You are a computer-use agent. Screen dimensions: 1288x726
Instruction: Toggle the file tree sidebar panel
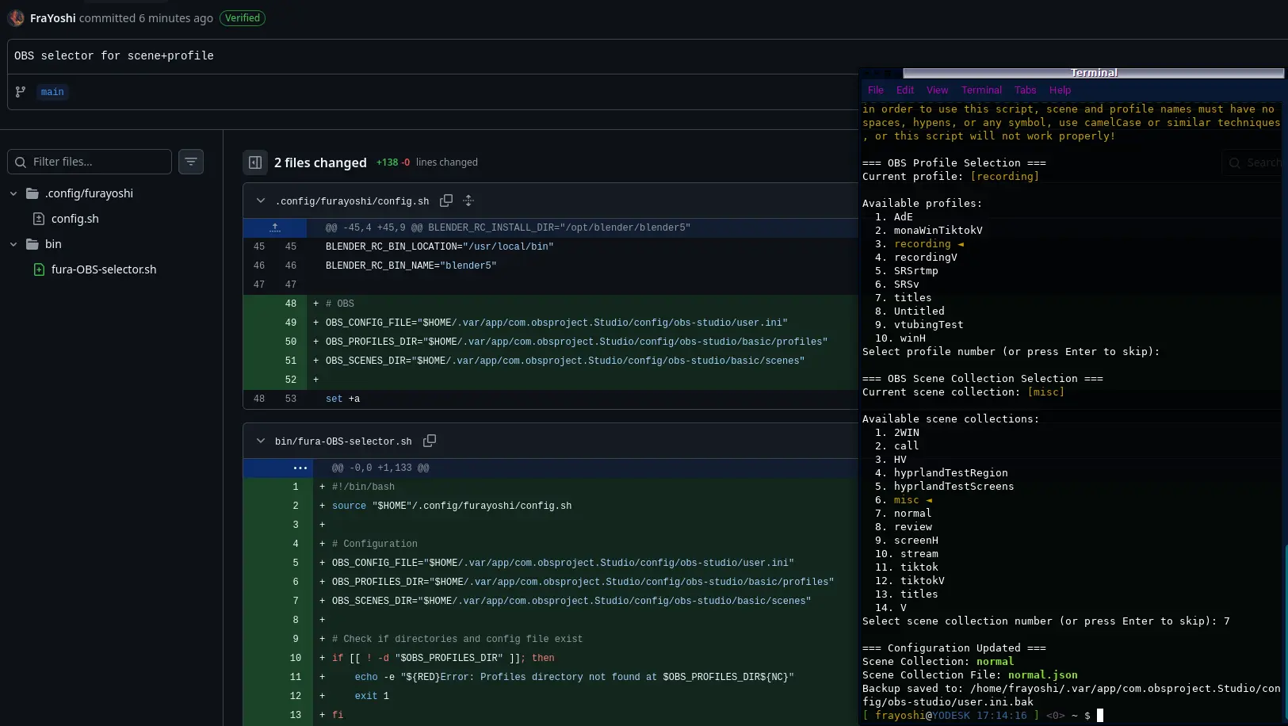point(255,162)
